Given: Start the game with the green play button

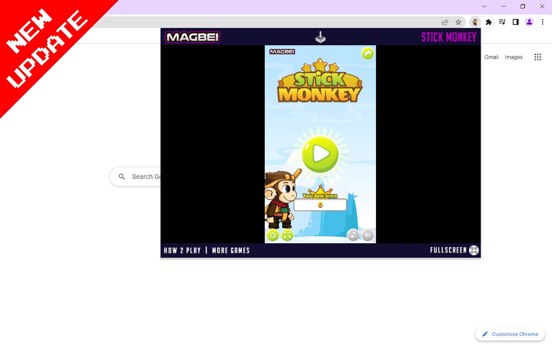Looking at the screenshot, I should point(320,154).
